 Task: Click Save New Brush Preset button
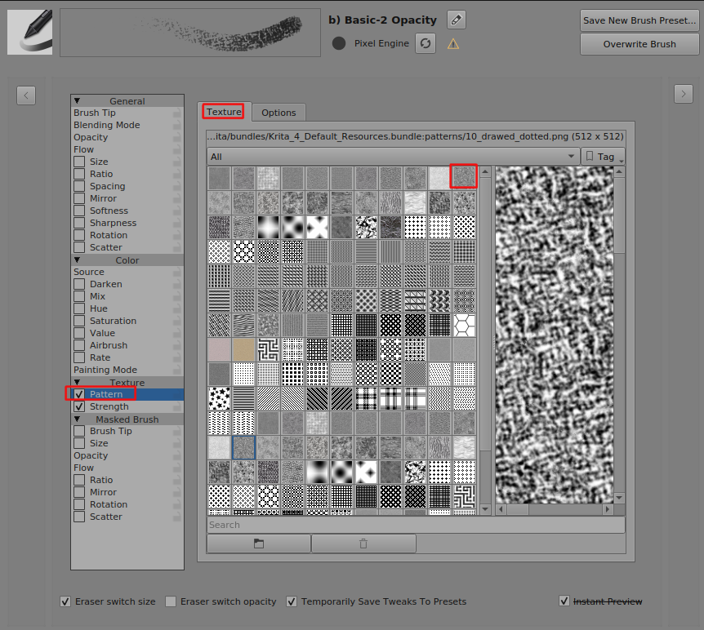coord(639,20)
